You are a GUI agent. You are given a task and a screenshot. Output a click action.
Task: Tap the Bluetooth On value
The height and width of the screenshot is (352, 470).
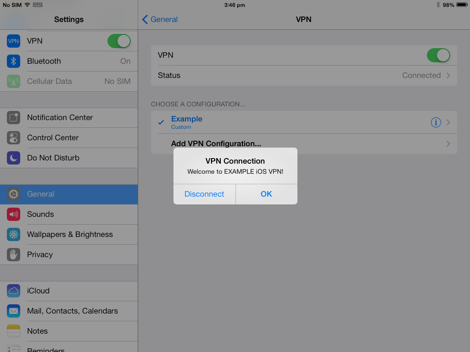pos(125,61)
